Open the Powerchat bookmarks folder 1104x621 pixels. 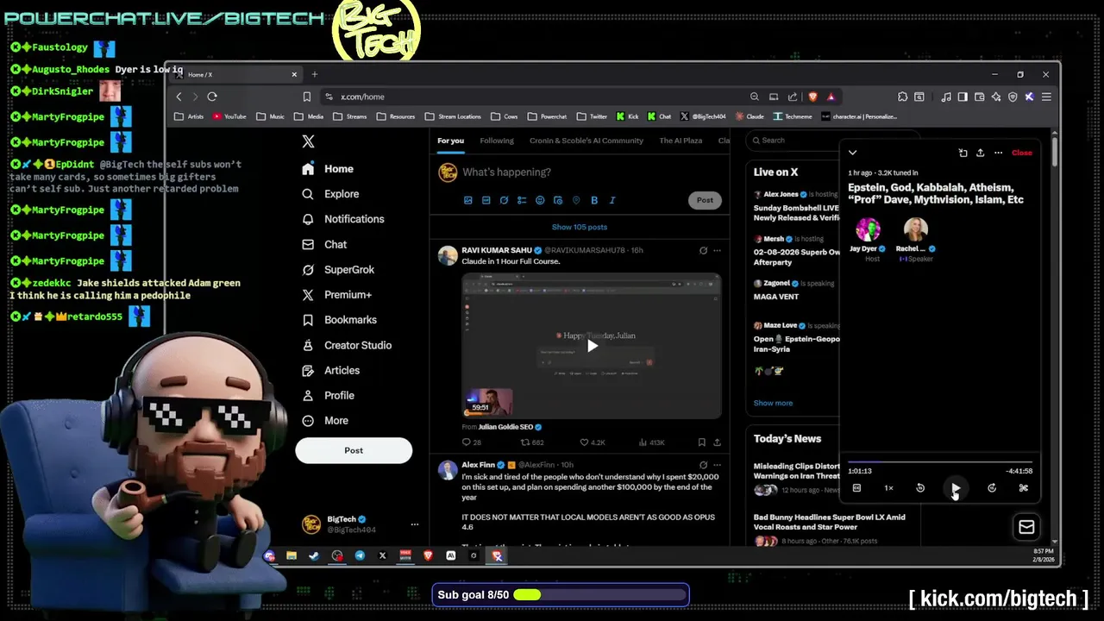click(547, 116)
